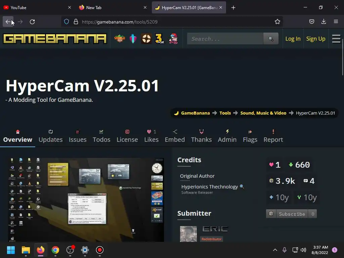Click the Redistributor badge
The height and width of the screenshot is (258, 344).
pos(212,239)
